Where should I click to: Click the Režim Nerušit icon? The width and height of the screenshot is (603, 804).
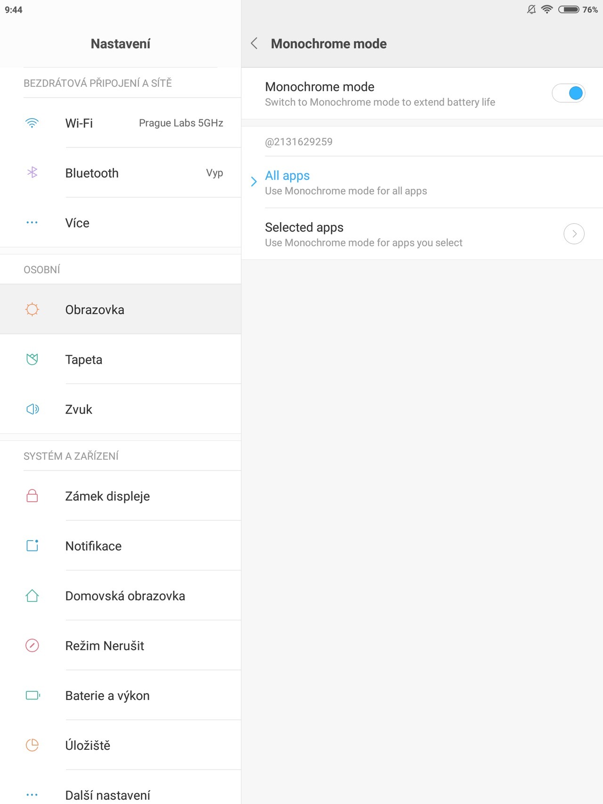click(32, 645)
